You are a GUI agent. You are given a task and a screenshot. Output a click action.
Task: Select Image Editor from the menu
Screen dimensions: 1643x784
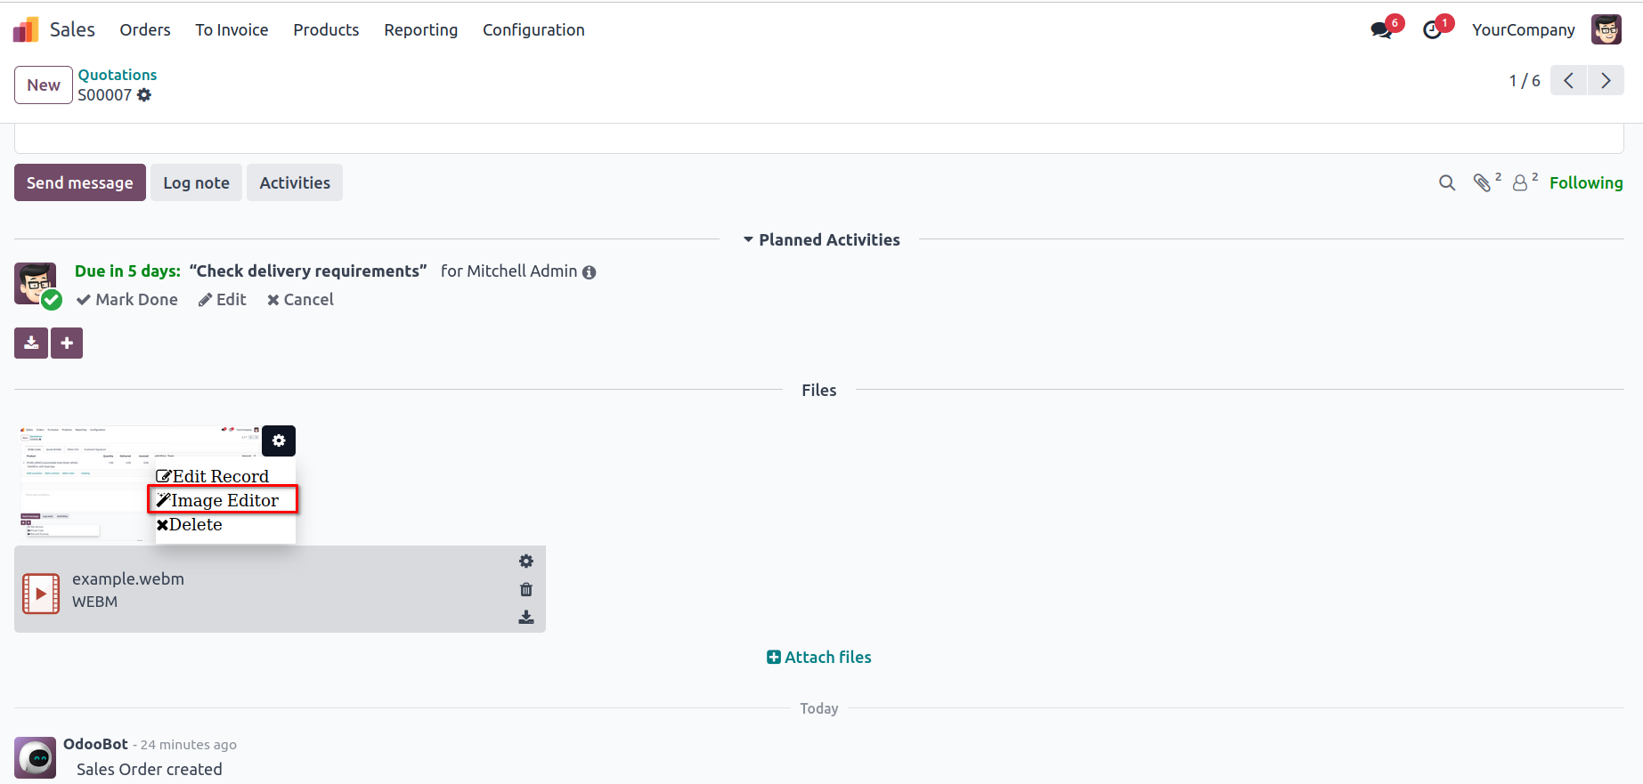pos(223,500)
